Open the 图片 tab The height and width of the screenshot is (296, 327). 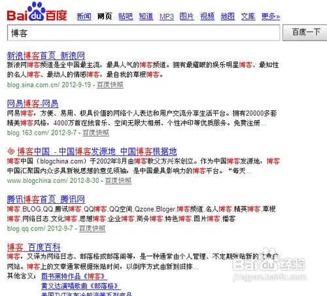[187, 16]
